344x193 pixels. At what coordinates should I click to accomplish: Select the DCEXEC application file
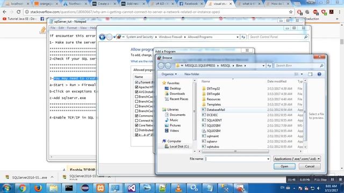point(212,115)
